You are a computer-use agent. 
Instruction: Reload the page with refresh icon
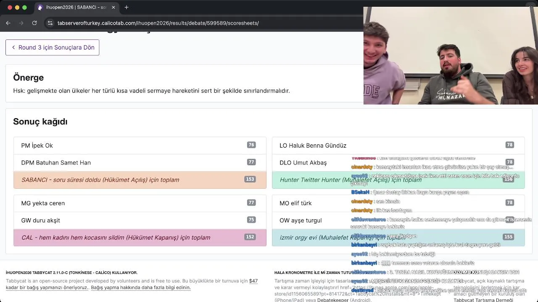[34, 23]
